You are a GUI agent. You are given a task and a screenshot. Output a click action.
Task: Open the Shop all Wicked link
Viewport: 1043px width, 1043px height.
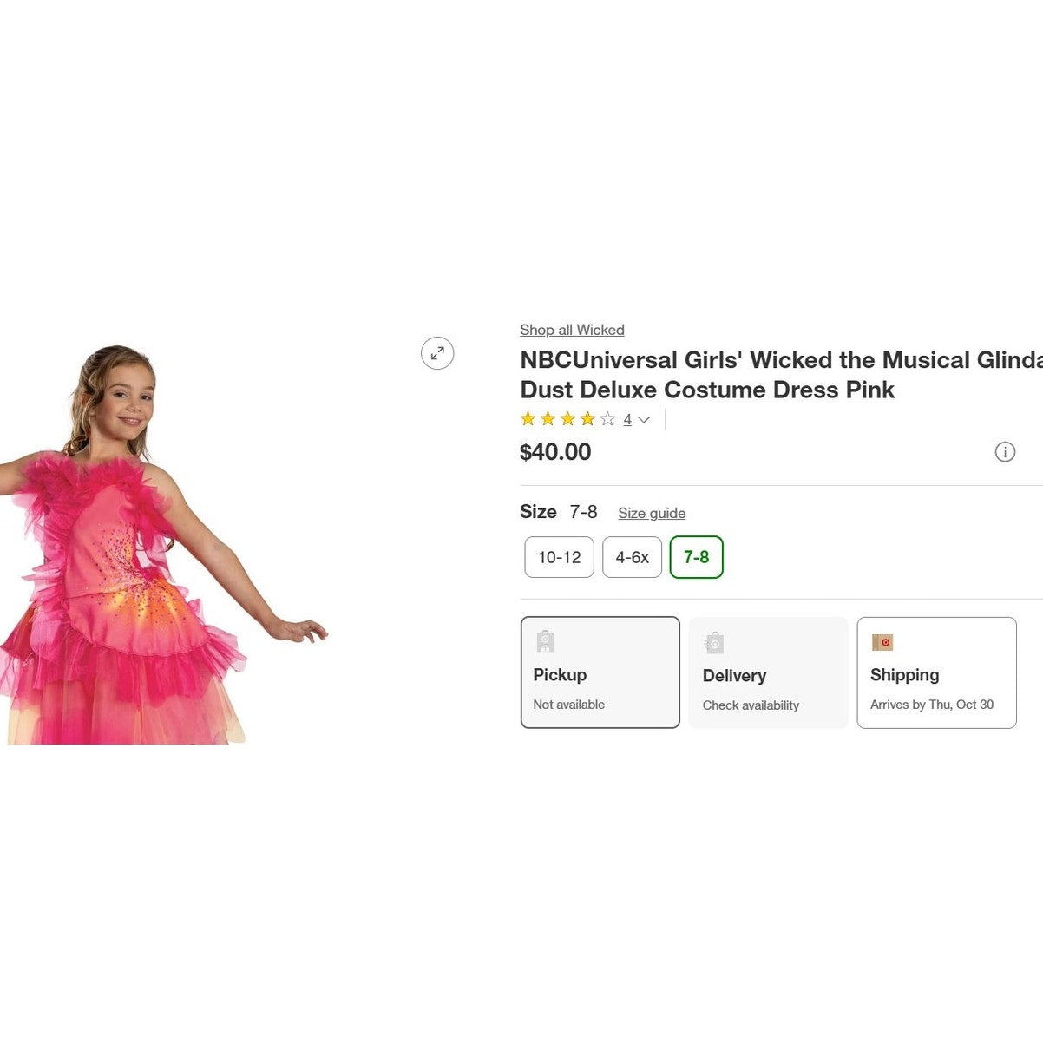tap(572, 330)
